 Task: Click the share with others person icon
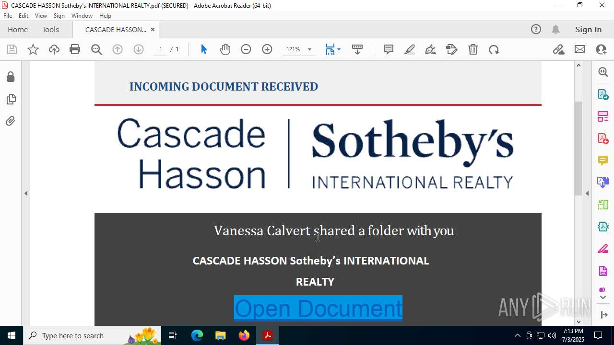pos(601,49)
